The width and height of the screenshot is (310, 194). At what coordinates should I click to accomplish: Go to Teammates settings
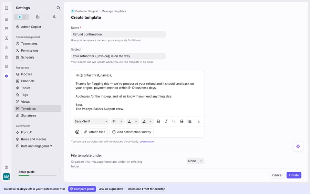[x=38, y=43]
